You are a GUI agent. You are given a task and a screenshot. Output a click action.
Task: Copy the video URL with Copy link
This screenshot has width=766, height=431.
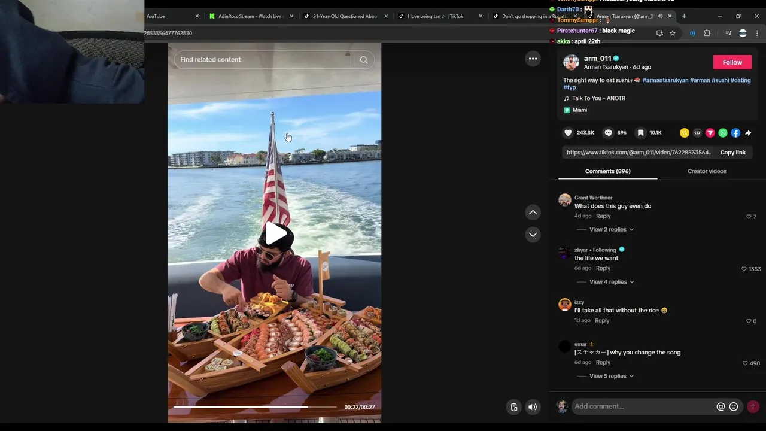tap(732, 153)
